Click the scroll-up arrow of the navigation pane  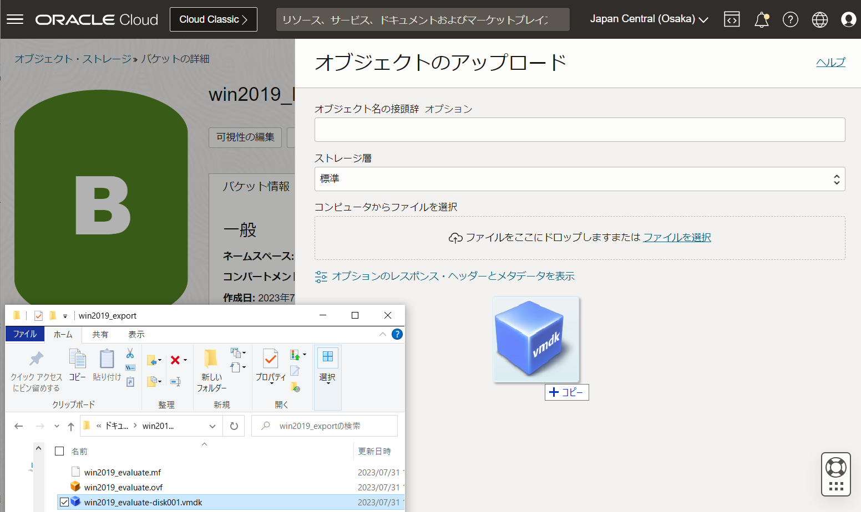click(38, 448)
